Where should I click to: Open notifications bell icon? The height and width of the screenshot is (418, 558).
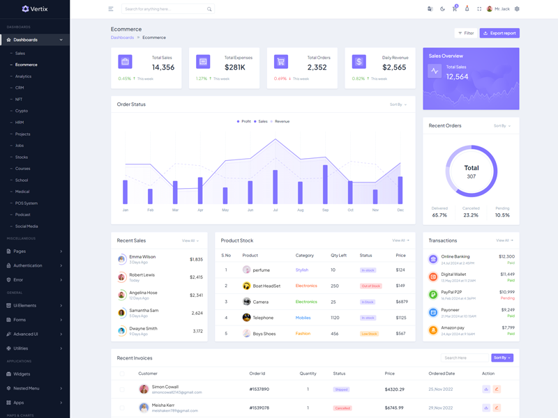coord(467,9)
